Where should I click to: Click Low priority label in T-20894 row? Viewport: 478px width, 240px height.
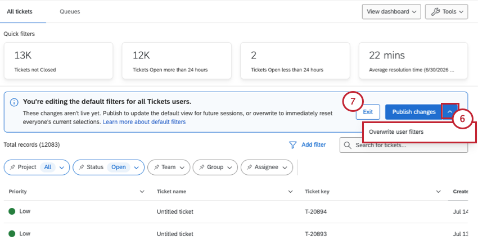[25, 211]
